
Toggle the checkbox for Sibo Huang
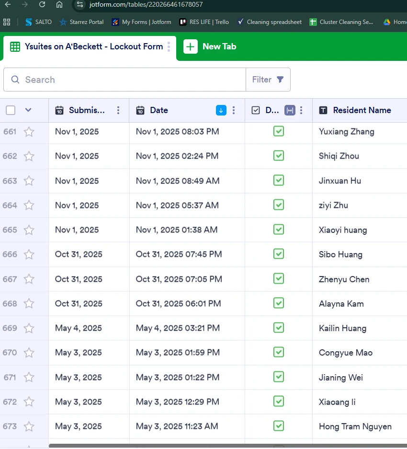click(279, 254)
